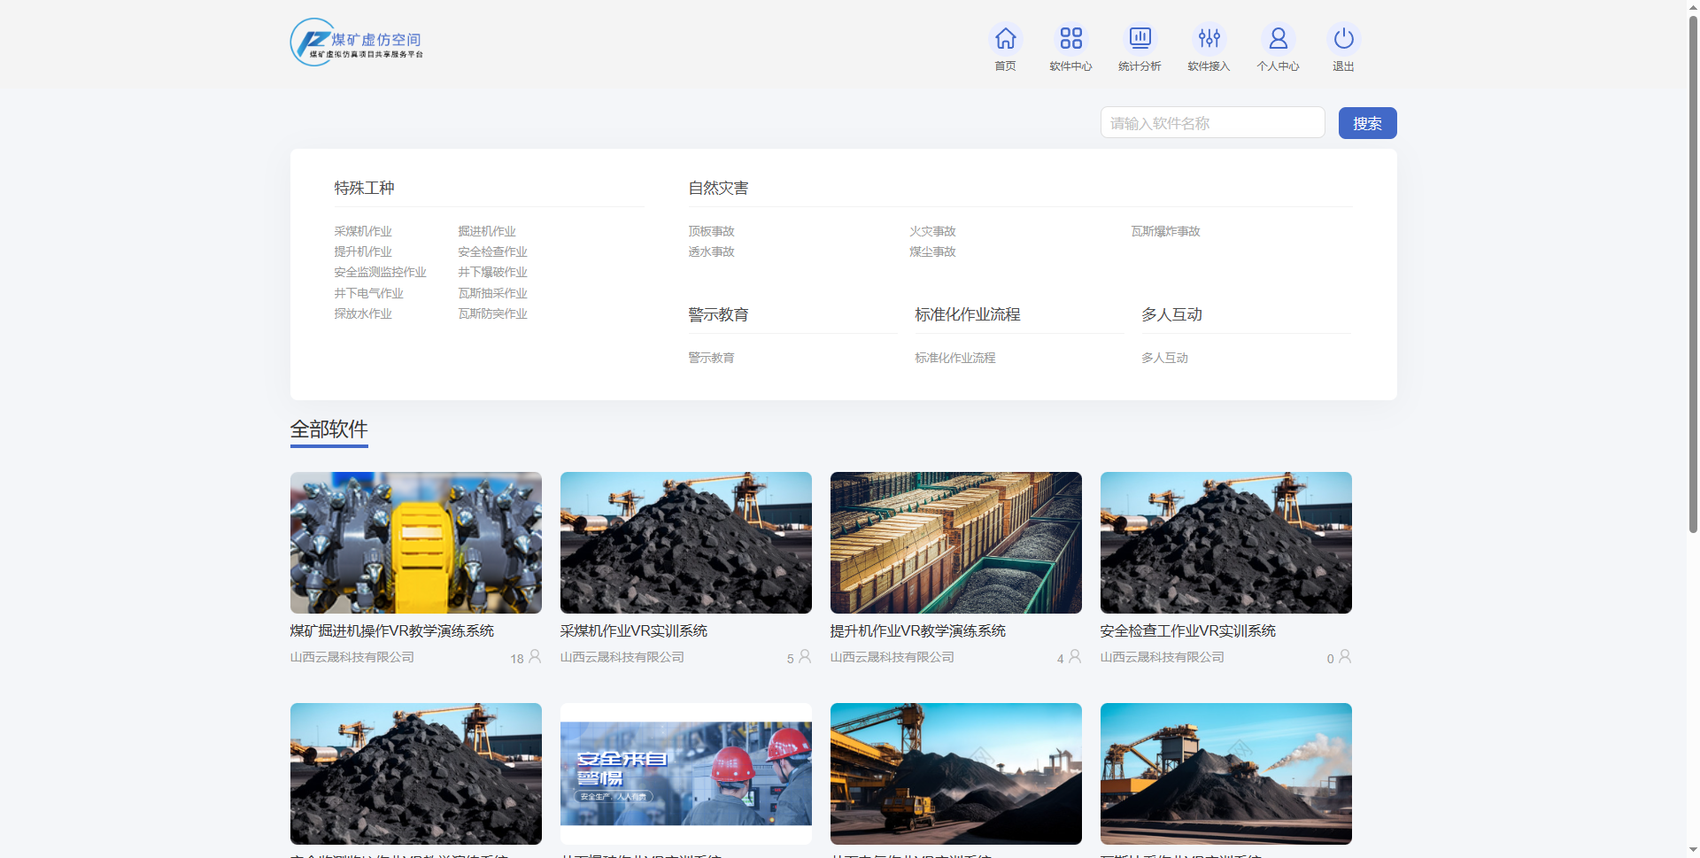
Task: Open the 安全来自警惕 poster thumbnail
Action: (x=686, y=774)
